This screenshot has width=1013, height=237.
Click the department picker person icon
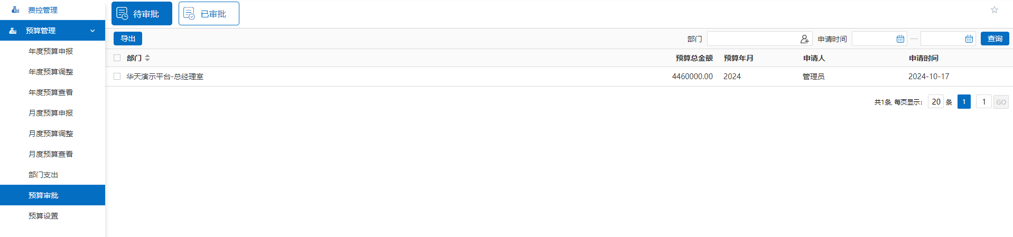pyautogui.click(x=804, y=39)
